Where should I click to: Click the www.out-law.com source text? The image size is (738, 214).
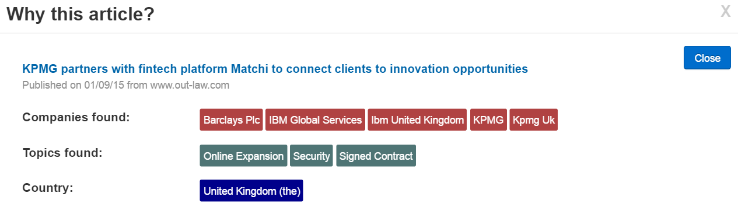click(189, 85)
